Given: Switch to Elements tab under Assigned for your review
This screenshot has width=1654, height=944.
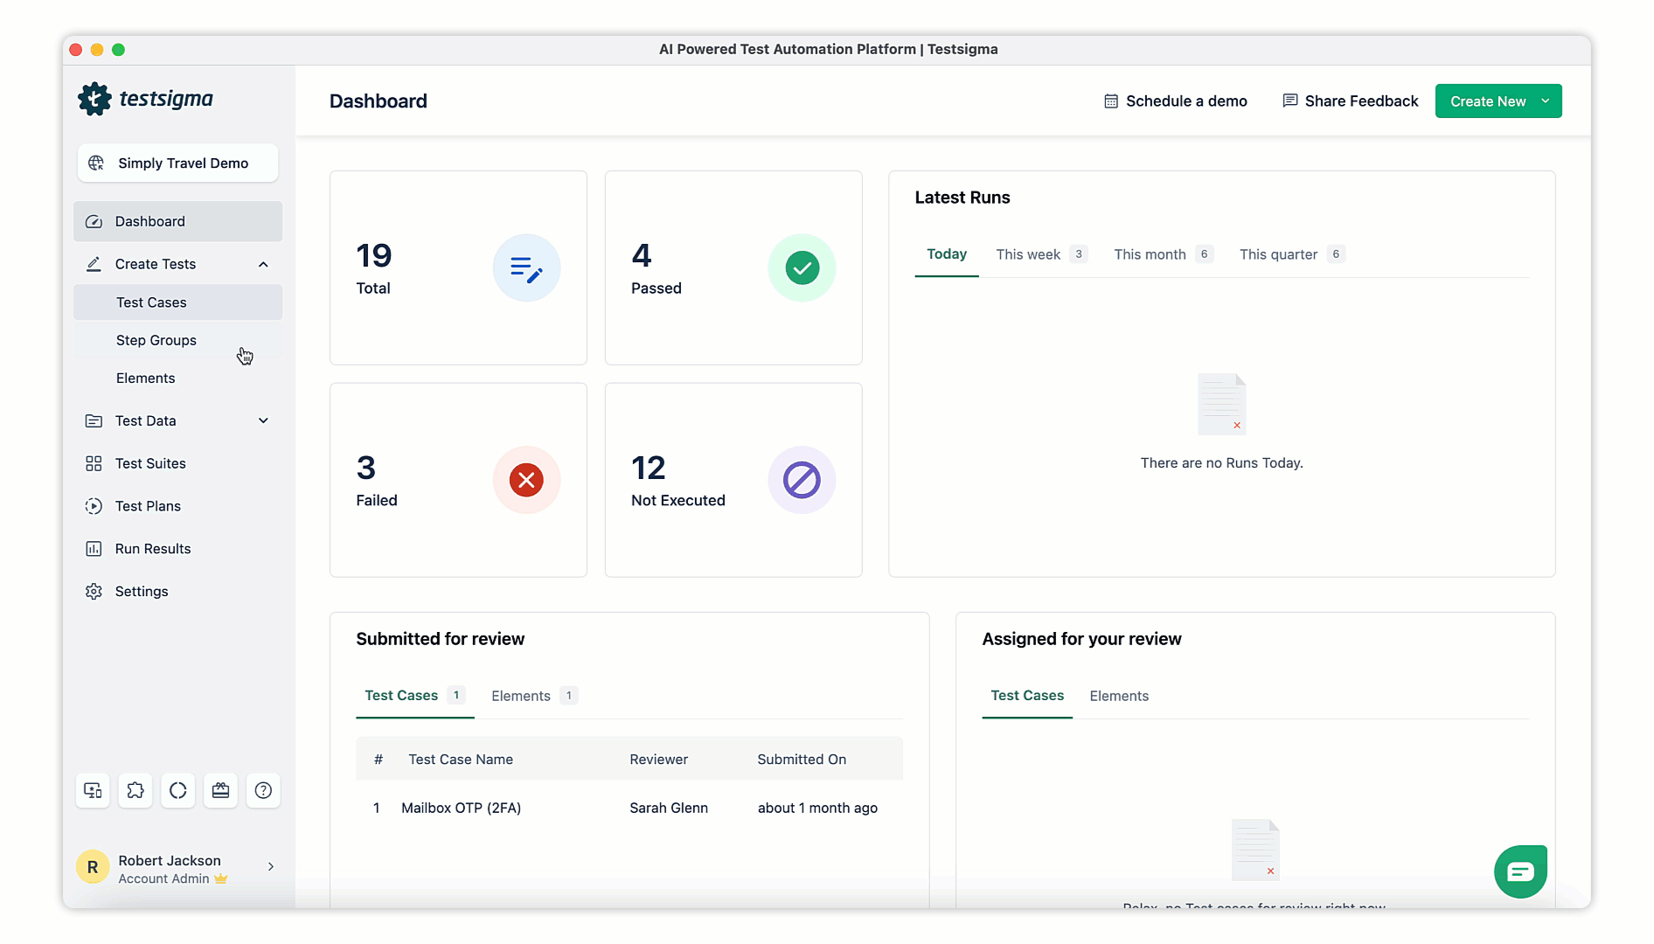Looking at the screenshot, I should pyautogui.click(x=1119, y=696).
